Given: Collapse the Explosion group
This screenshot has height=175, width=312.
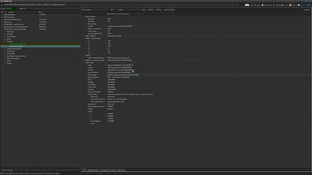Looking at the screenshot, I should point(5,41).
